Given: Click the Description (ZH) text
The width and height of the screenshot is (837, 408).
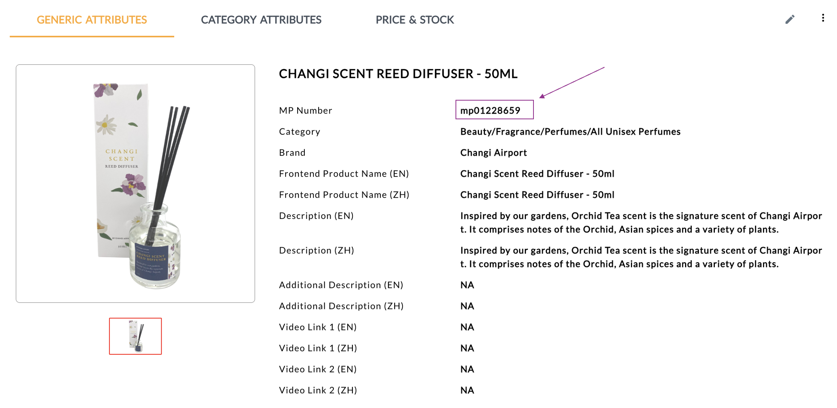Looking at the screenshot, I should pos(640,257).
